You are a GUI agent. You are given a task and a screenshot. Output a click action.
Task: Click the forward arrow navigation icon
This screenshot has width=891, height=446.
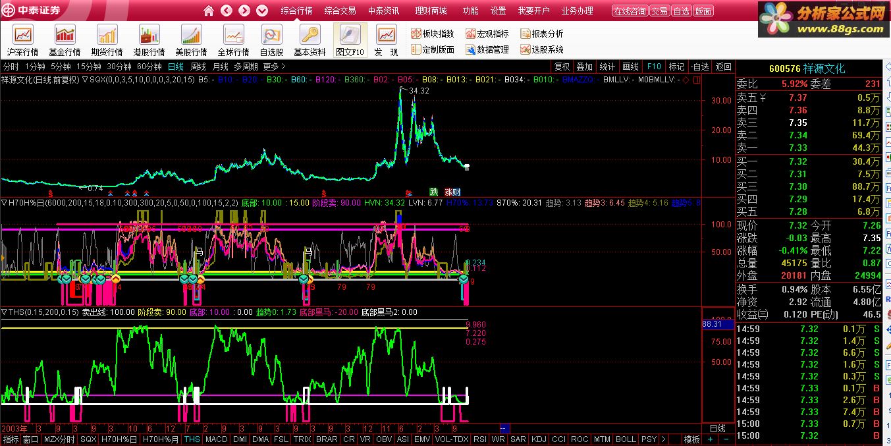[244, 11]
